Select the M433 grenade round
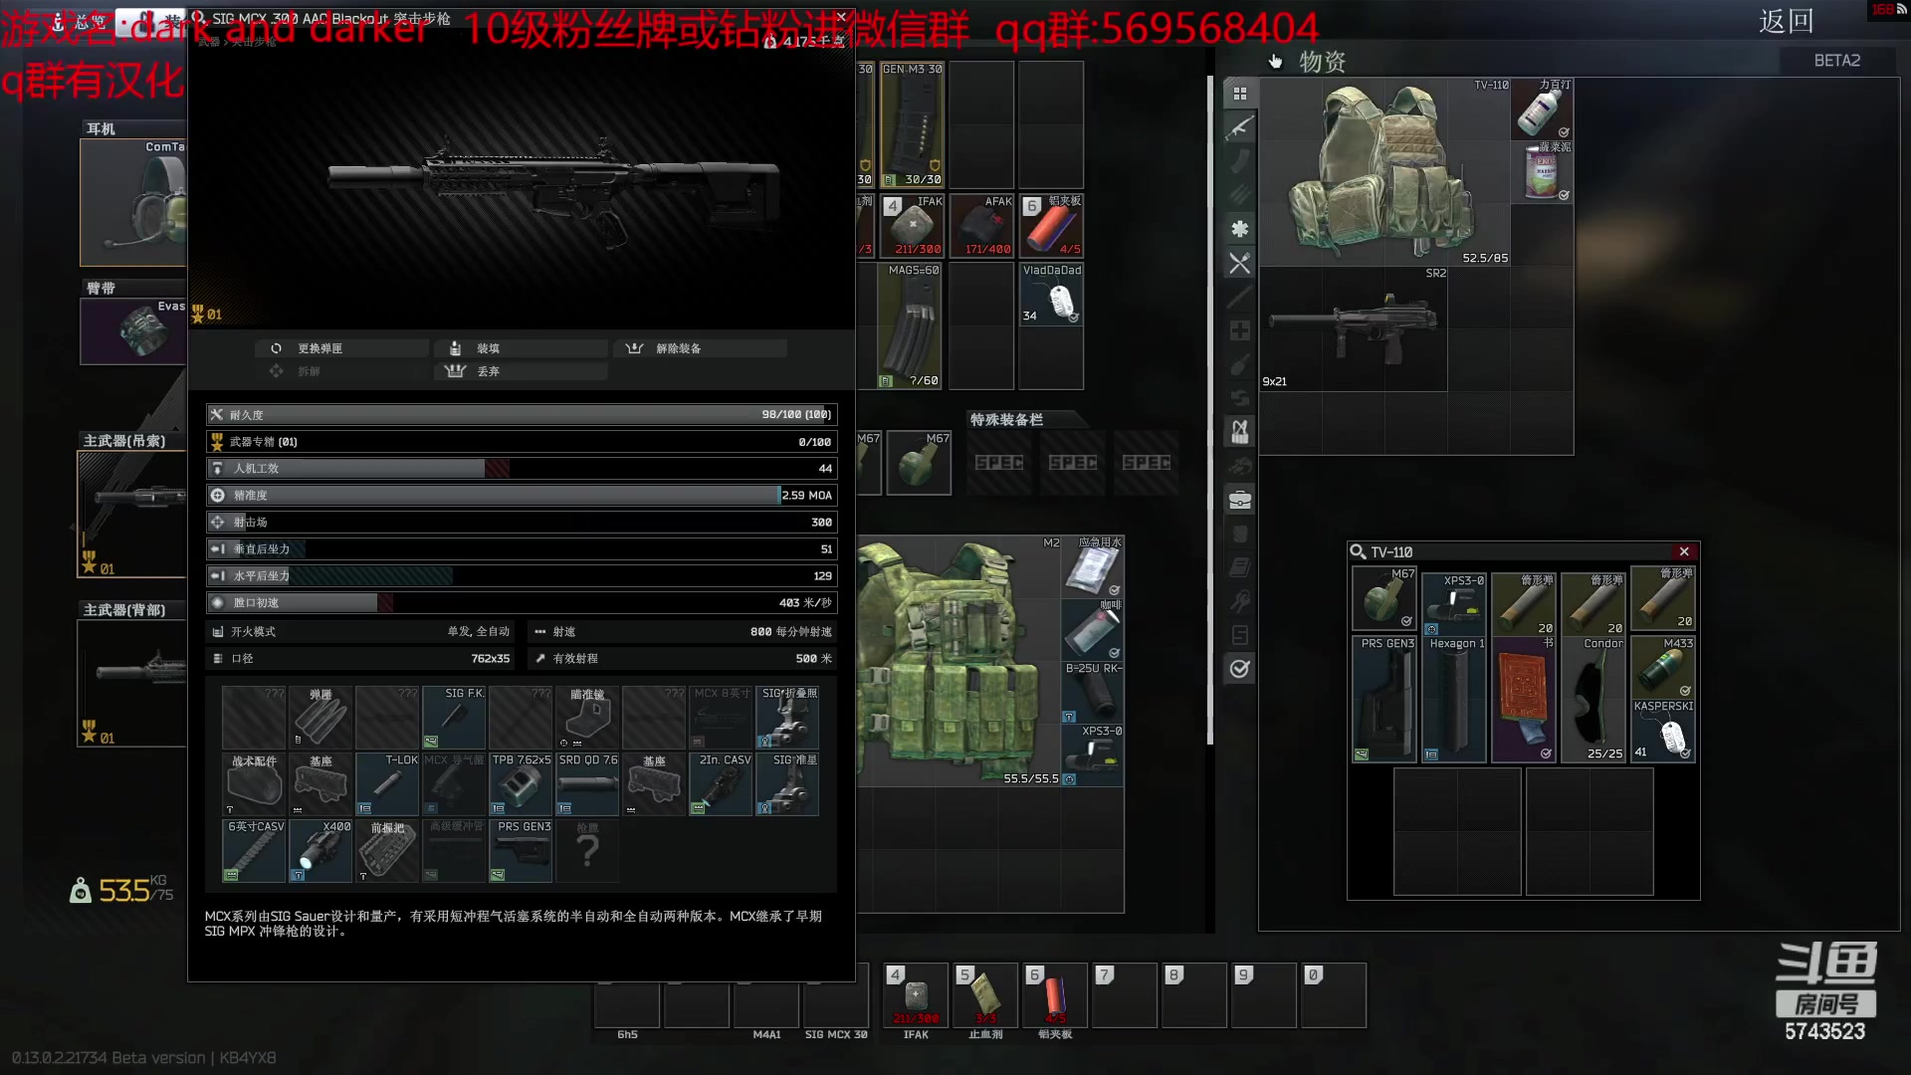This screenshot has height=1075, width=1911. click(1663, 667)
